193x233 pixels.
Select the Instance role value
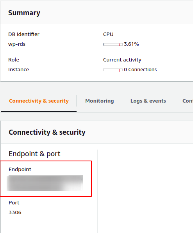(18, 70)
